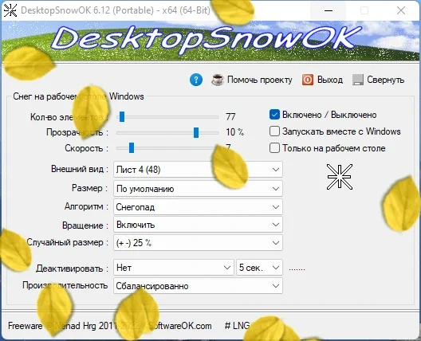Open Внешний вид dropdown Лист 4 (48)

pos(198,170)
